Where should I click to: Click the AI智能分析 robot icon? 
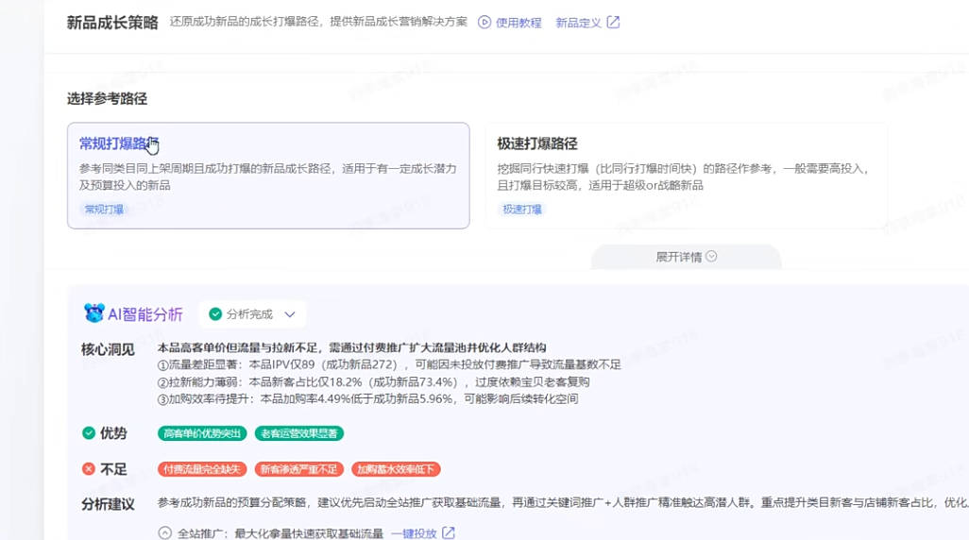(x=93, y=313)
